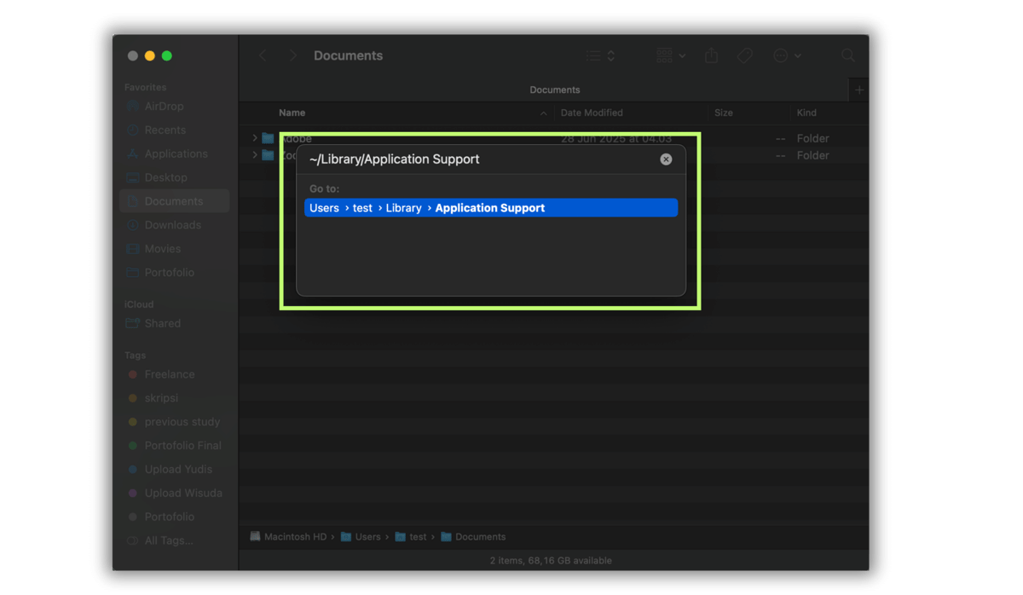The image size is (1023, 595).
Task: Open Applications in the sidebar
Action: [x=175, y=154]
